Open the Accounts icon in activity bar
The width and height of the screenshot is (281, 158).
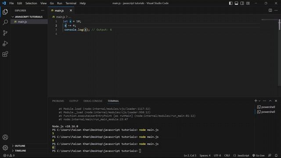[x=5, y=137]
